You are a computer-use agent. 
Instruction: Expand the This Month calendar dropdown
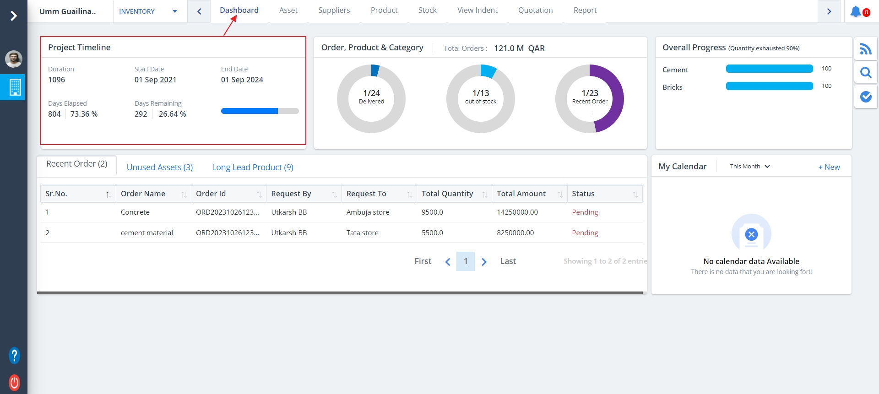750,167
